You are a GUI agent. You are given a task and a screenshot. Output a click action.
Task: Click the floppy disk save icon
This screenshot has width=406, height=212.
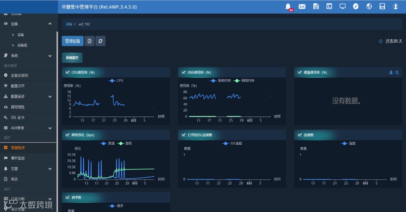(382, 6)
